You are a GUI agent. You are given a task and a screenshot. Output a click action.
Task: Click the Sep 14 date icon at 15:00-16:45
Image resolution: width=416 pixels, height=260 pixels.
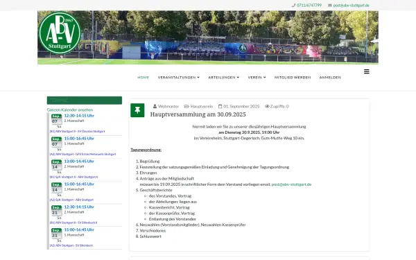coord(57,188)
